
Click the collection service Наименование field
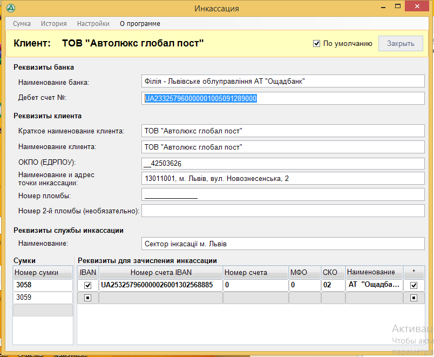[283, 244]
